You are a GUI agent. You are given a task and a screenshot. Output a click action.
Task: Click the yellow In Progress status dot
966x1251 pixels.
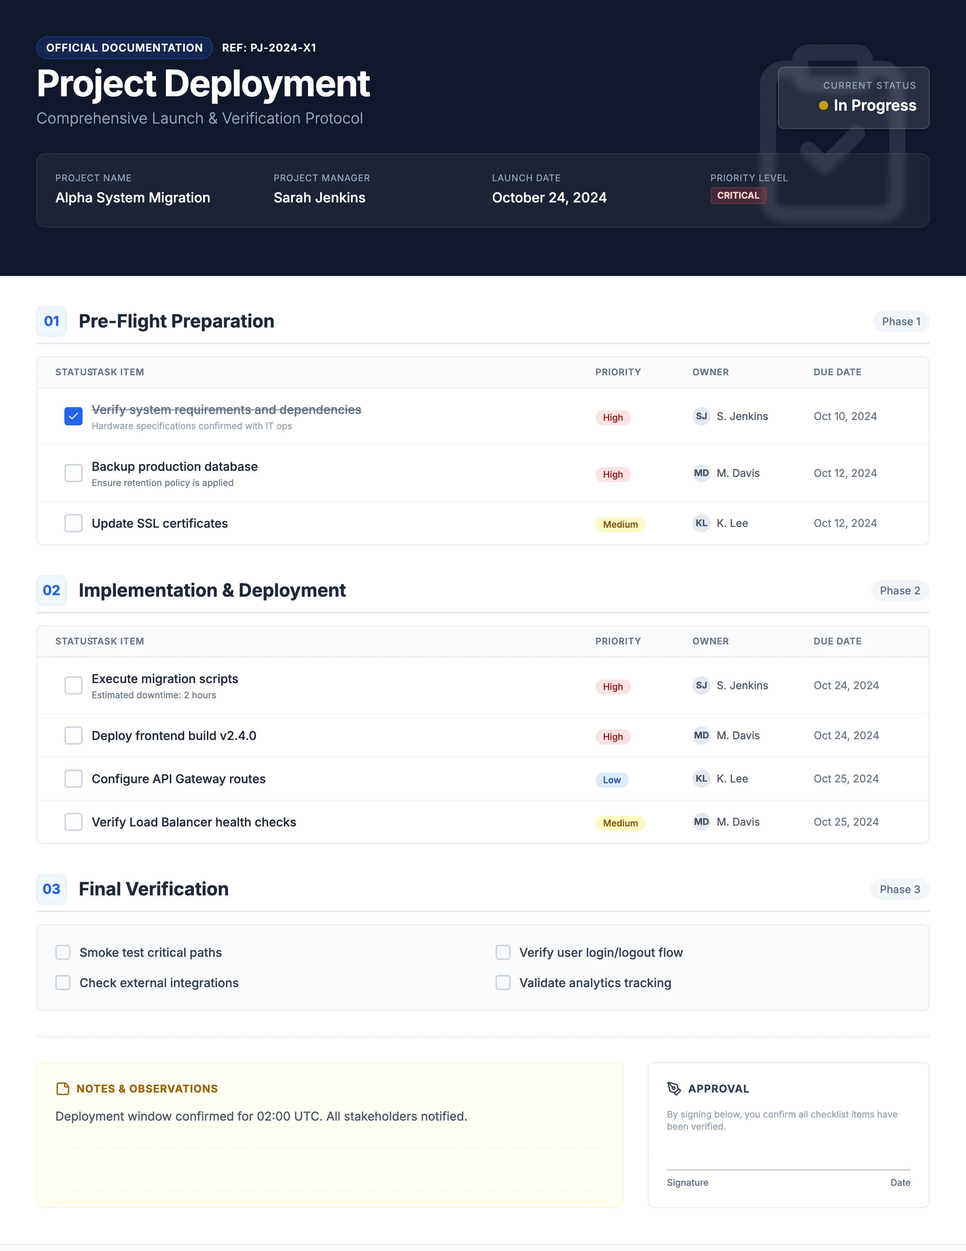824,105
